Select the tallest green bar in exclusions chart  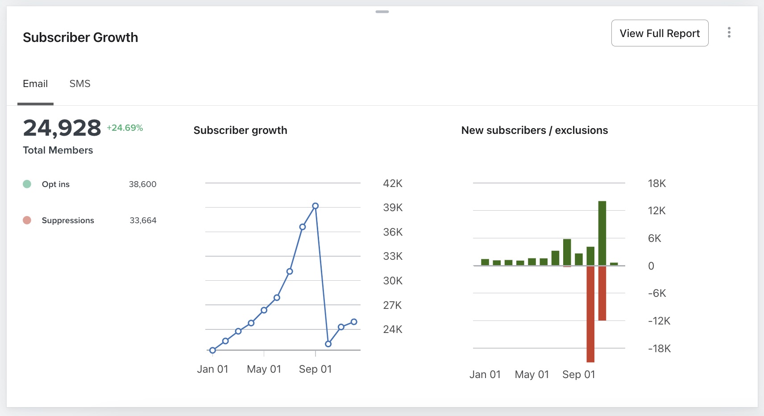click(603, 232)
